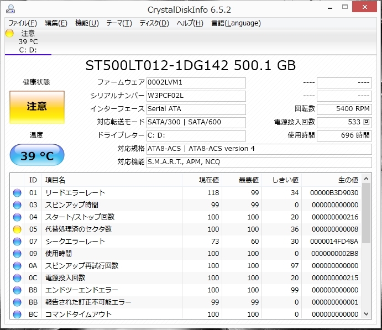
Task: Open the テーマ(T) menu
Action: coord(119,23)
